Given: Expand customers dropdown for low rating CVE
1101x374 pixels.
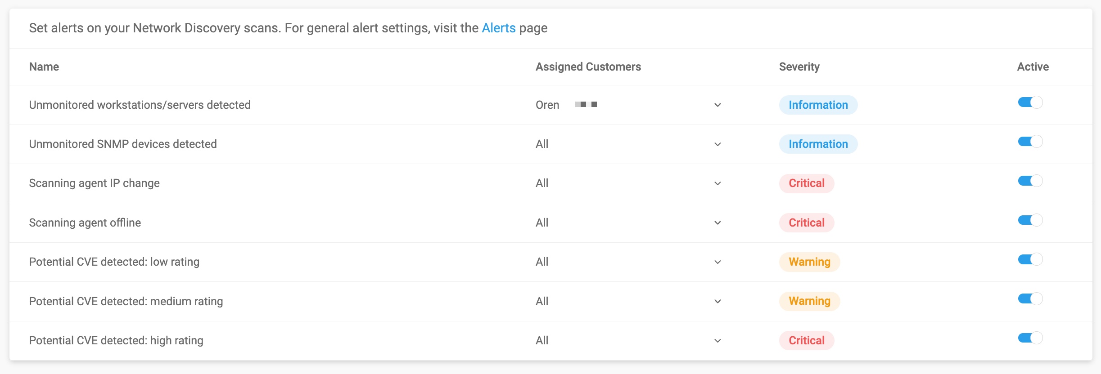Looking at the screenshot, I should (x=717, y=262).
